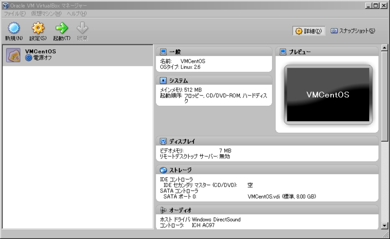Click the Storage (ストレージ) disk icon

163,170
